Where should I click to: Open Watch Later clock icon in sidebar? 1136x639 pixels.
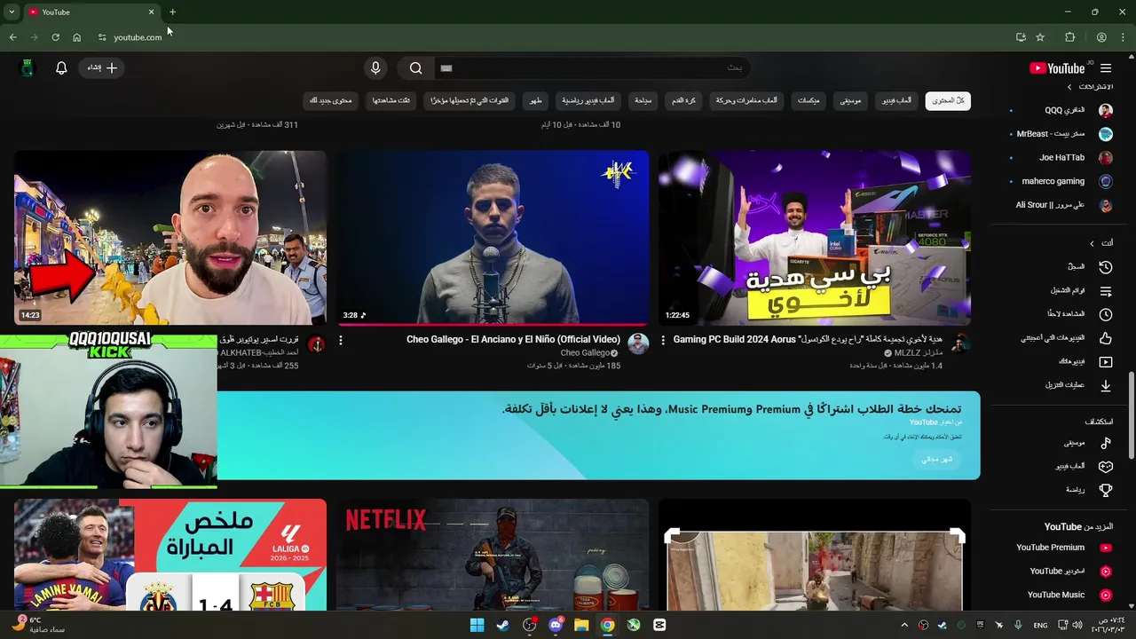tap(1106, 314)
